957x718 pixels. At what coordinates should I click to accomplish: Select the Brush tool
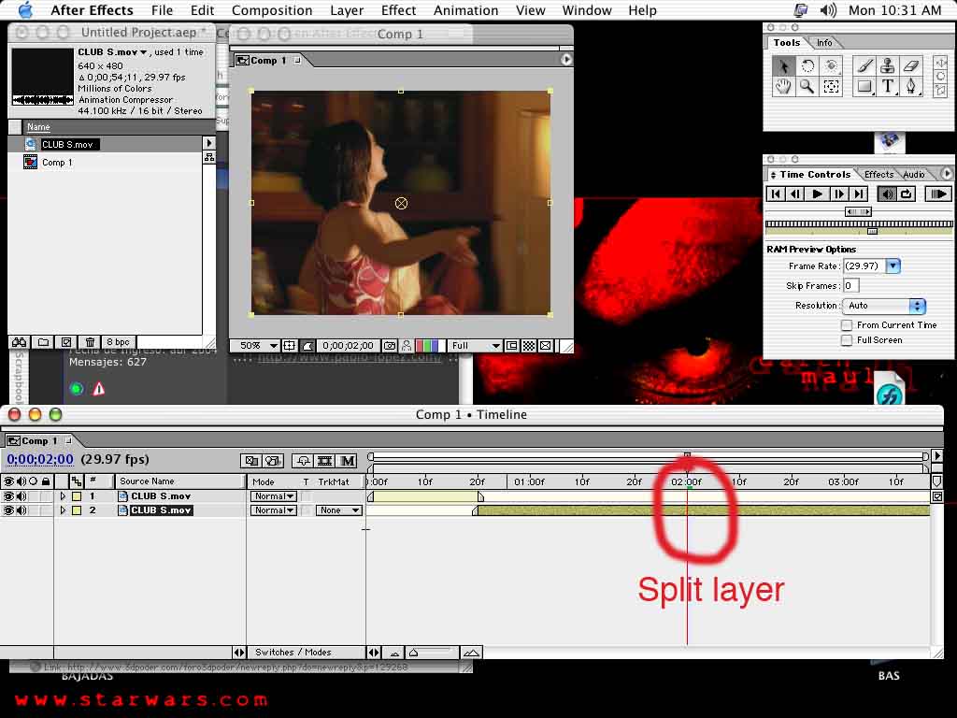864,66
